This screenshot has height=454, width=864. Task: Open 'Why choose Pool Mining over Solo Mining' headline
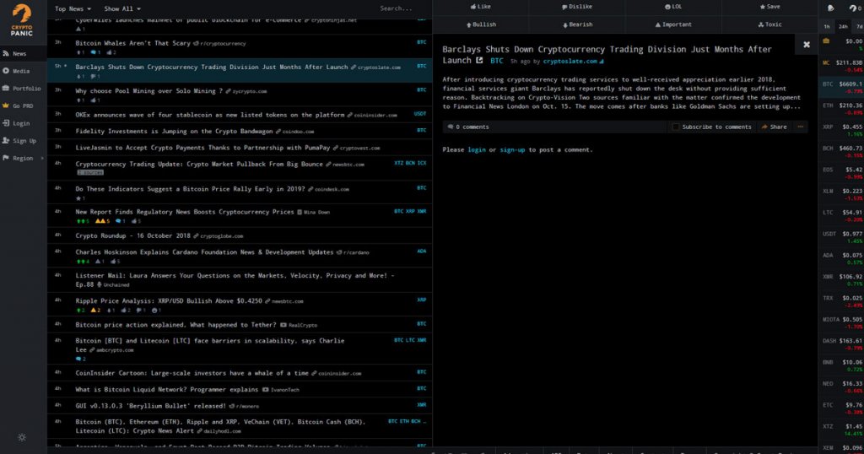(148, 91)
